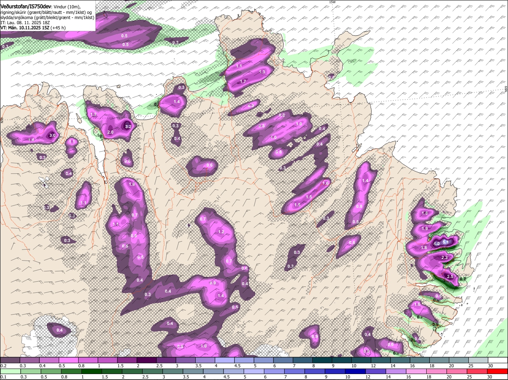
Task: Click the 1.9 precipitation value on map
Action: [425, 228]
